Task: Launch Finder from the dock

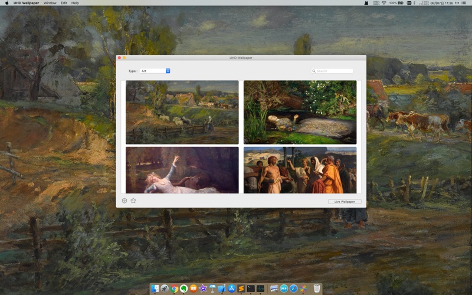Action: tap(155, 289)
